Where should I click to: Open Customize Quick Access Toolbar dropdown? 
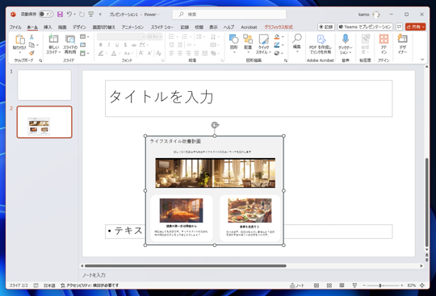pos(100,15)
